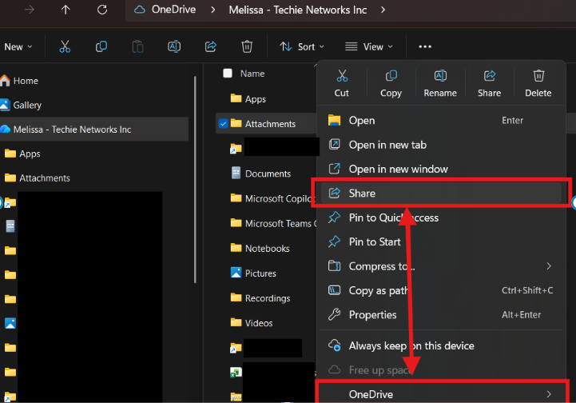Click the Cut icon in the context menu

(342, 76)
